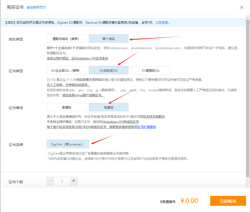
Task: Select 通配符域名（推荐）domain type
Action: 67,39
